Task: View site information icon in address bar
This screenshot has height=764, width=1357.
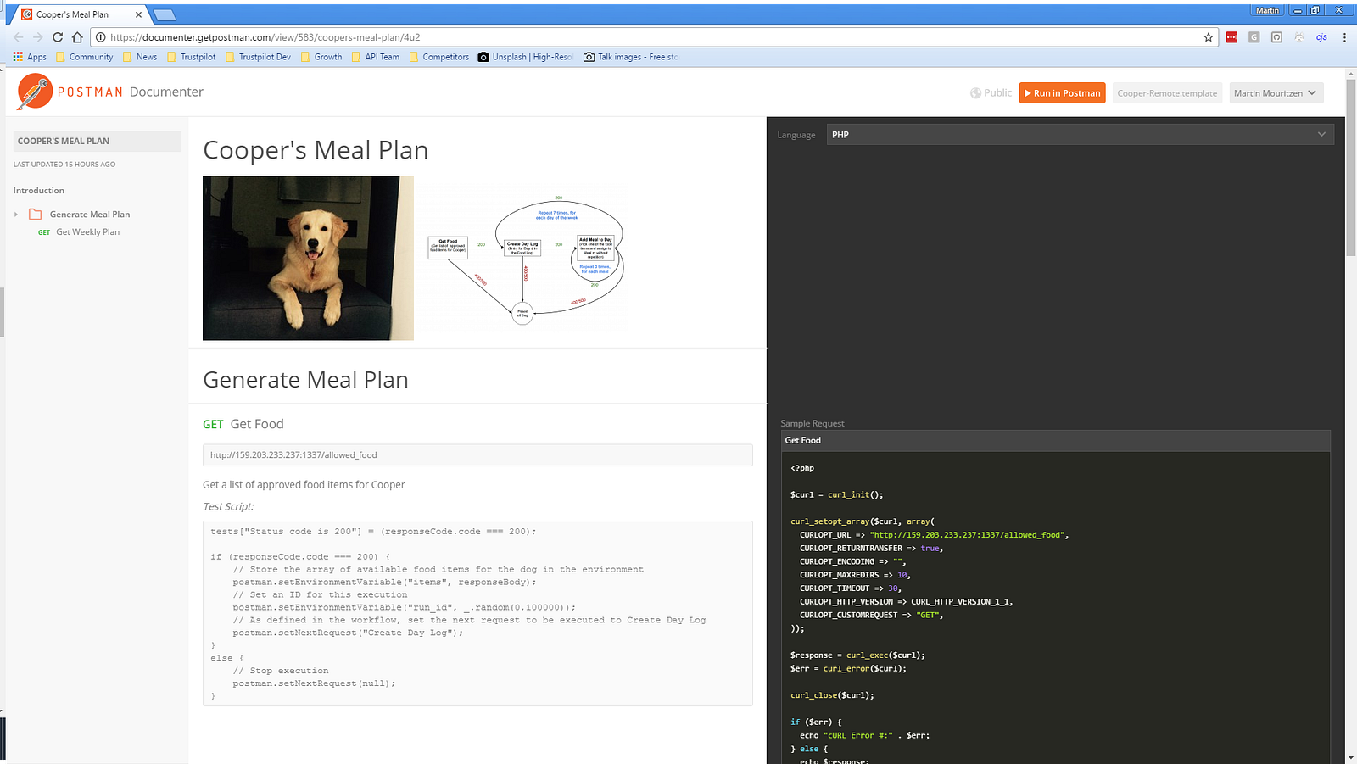Action: 100,37
